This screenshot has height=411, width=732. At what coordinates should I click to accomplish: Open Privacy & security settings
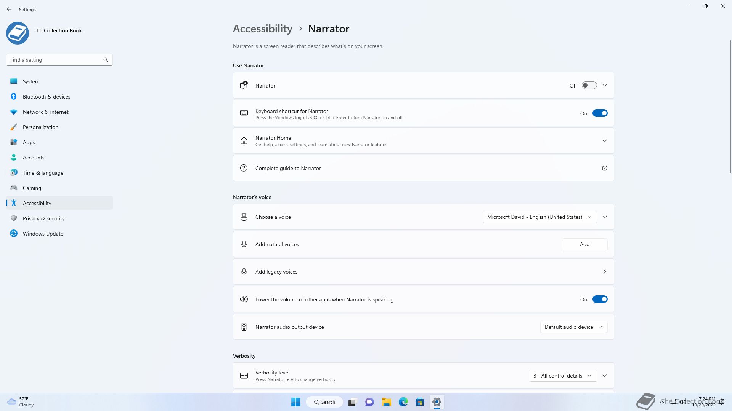pos(59,218)
